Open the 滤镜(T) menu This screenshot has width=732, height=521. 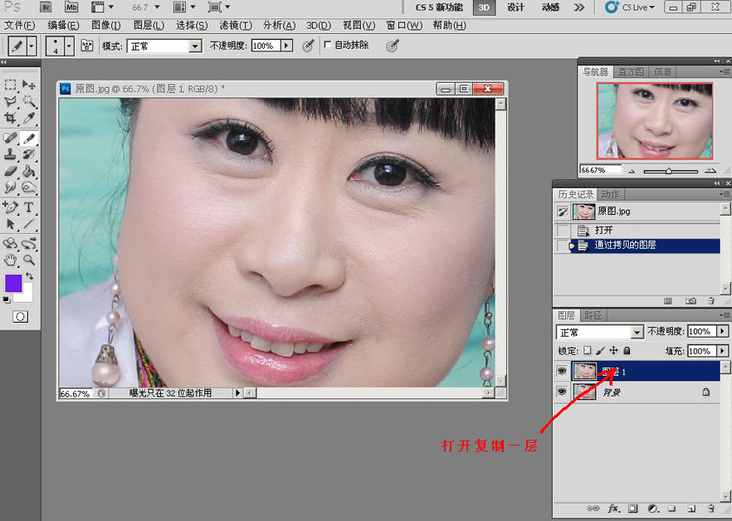pyautogui.click(x=235, y=25)
